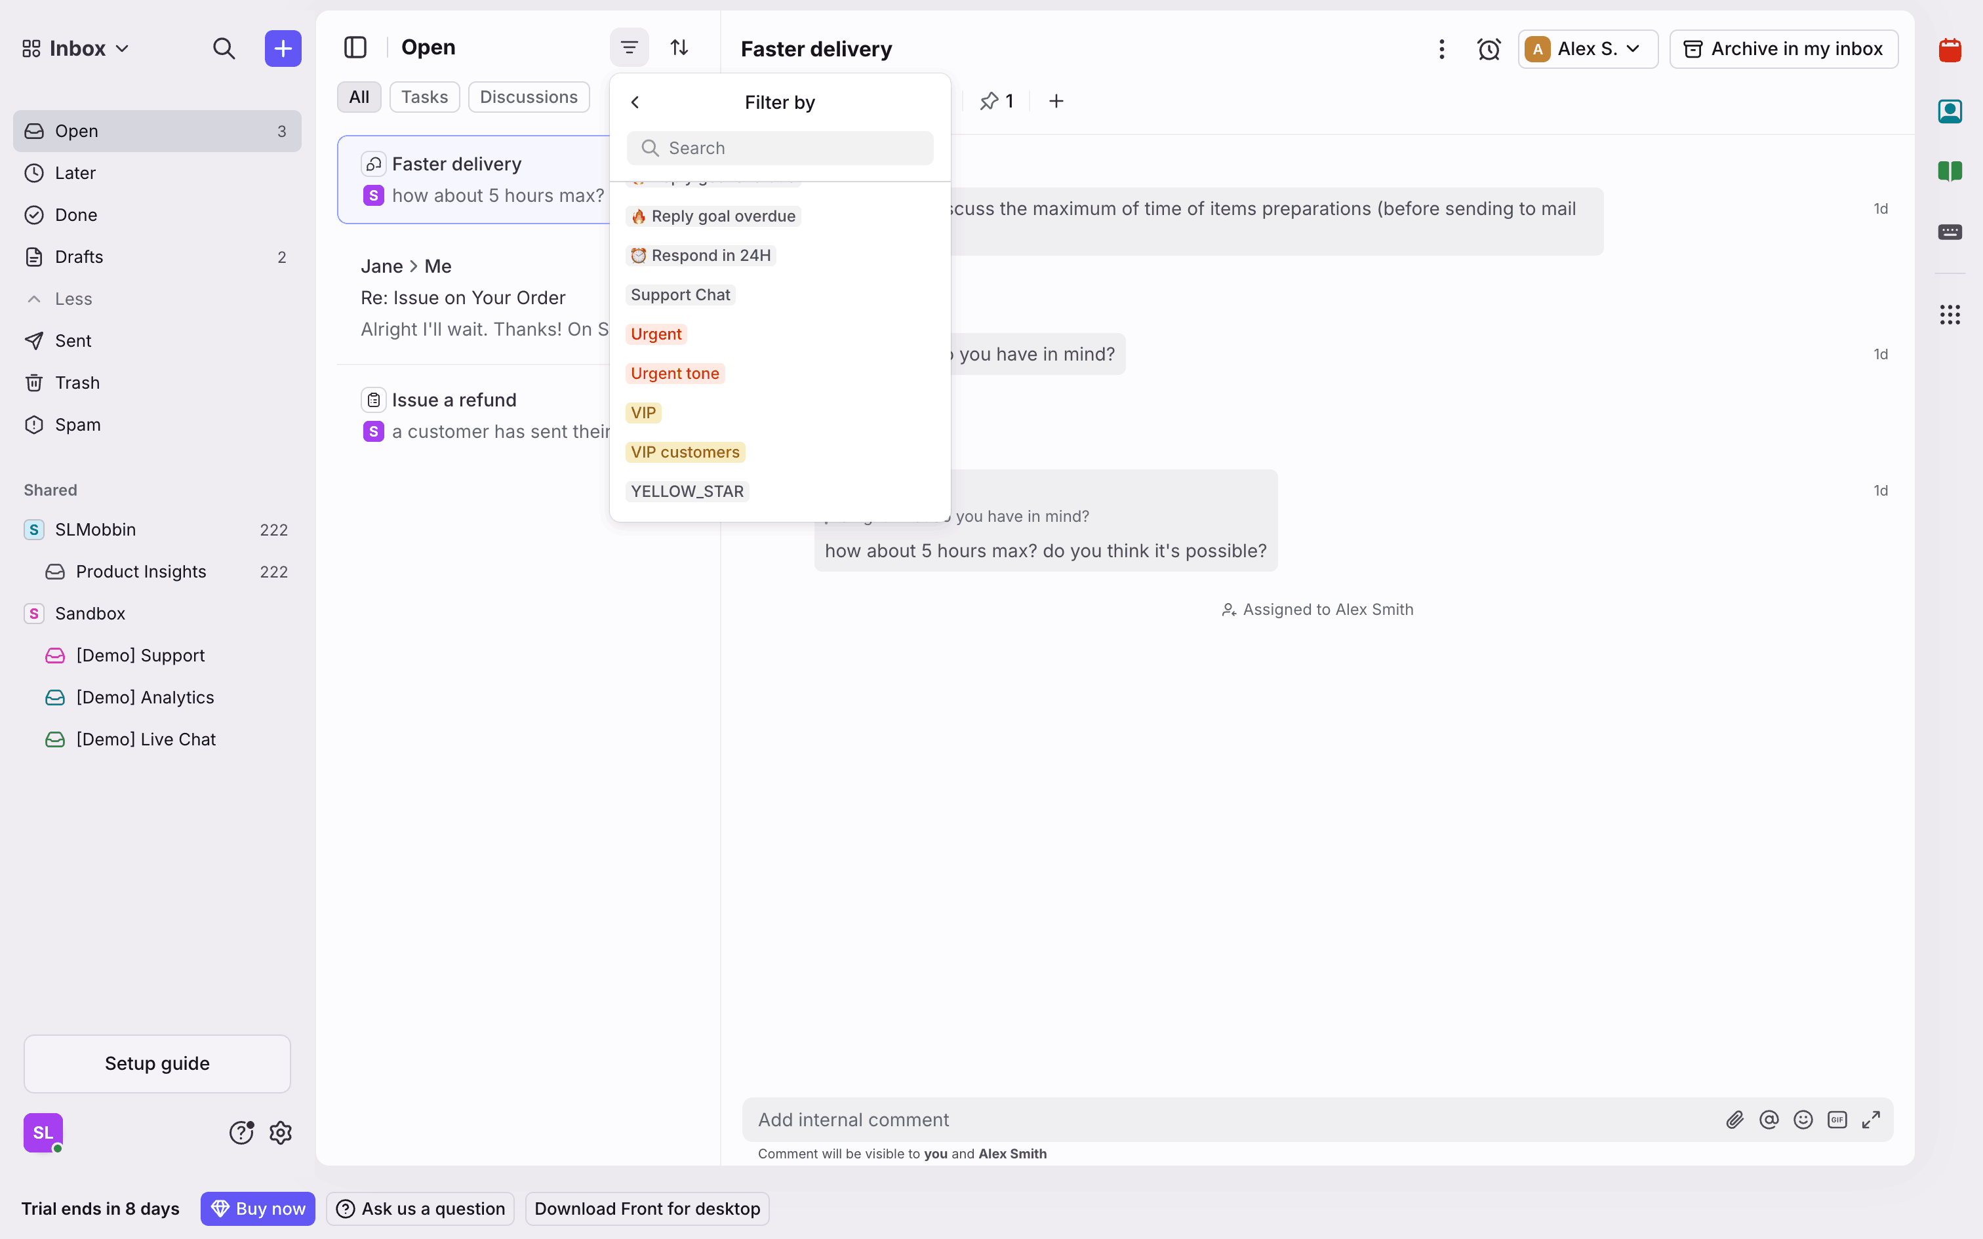Open the sort conversations arrows icon
Image resolution: width=1983 pixels, height=1239 pixels.
tap(679, 47)
